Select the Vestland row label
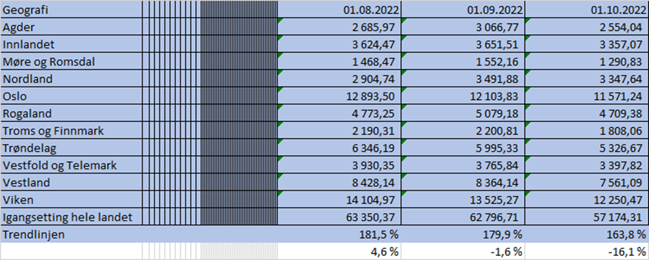649x260 pixels. pos(71,182)
